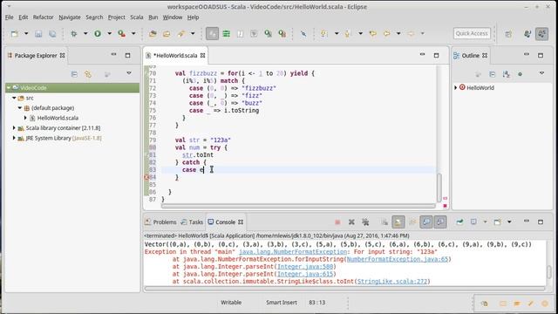Click the Open Task folder icon
This screenshot has width=558, height=314.
pyautogui.click(x=167, y=34)
